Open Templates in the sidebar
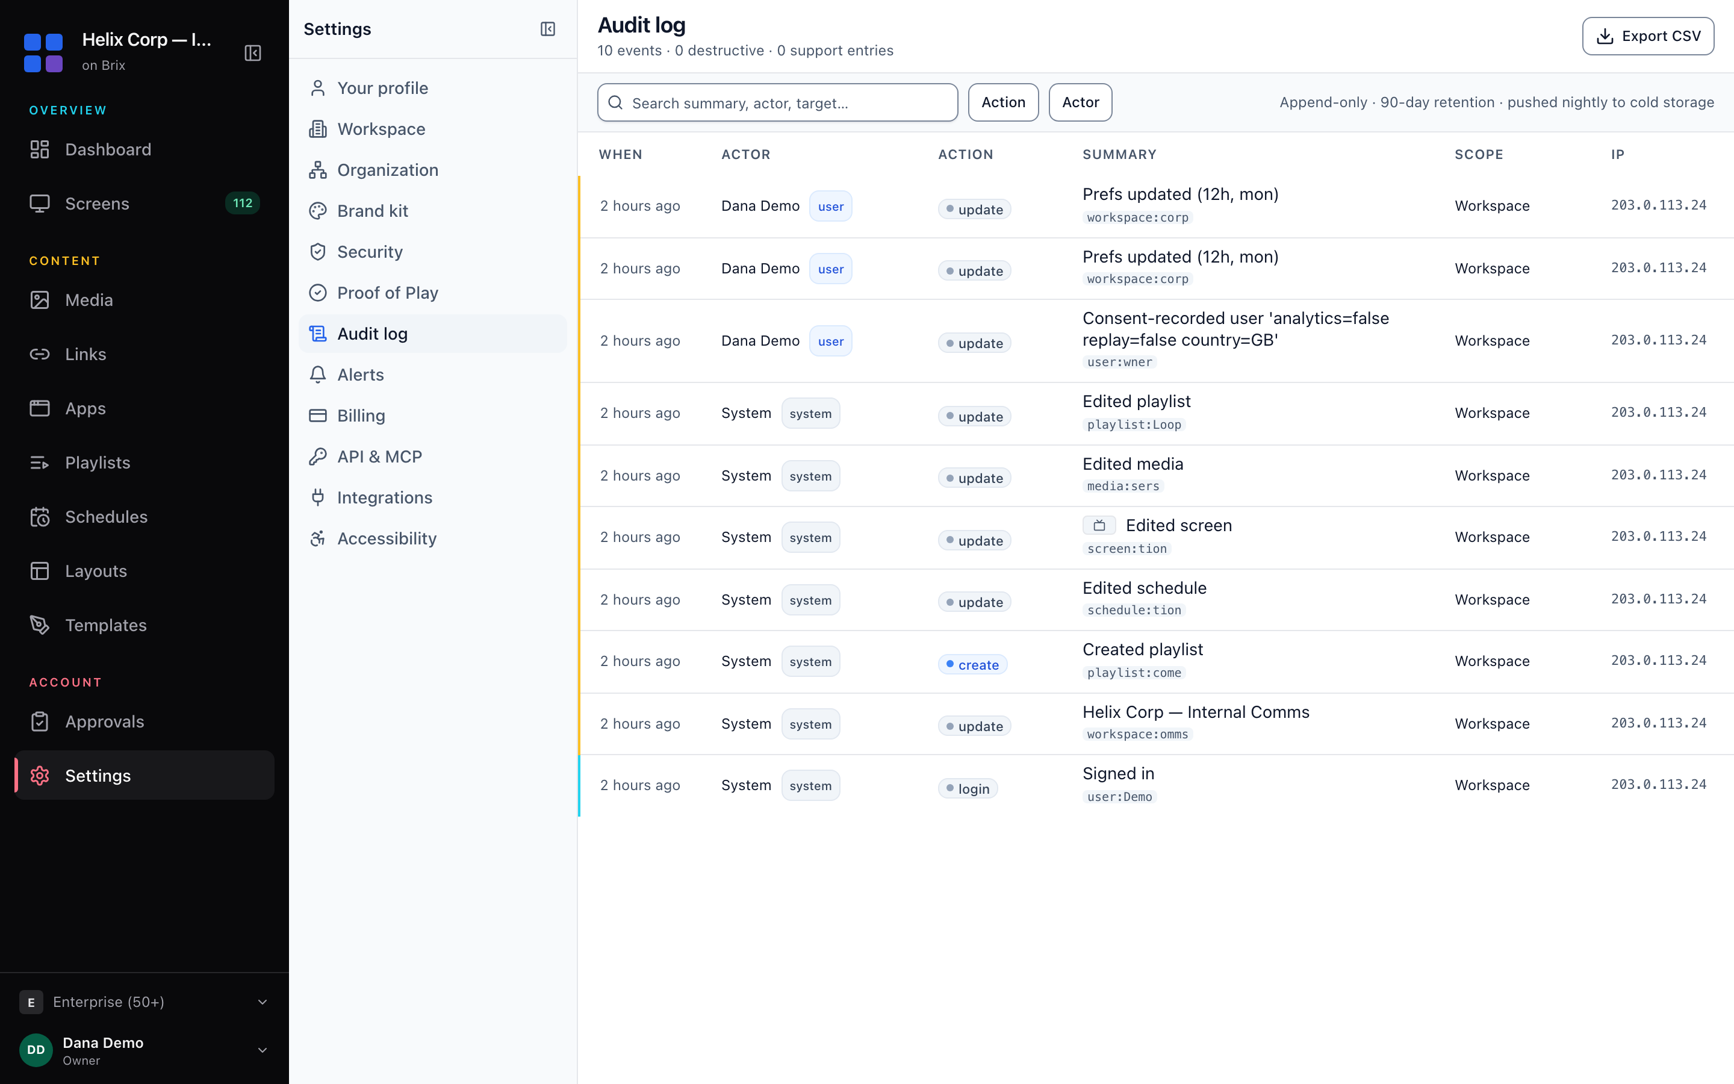 point(144,625)
